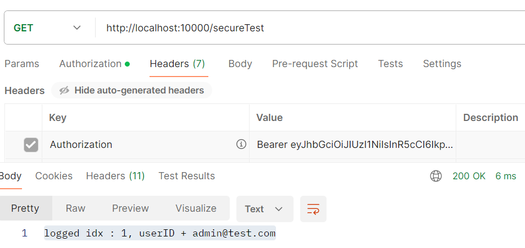Switch to the Params tab
Viewport: 525px width, 248px height.
[x=22, y=64]
